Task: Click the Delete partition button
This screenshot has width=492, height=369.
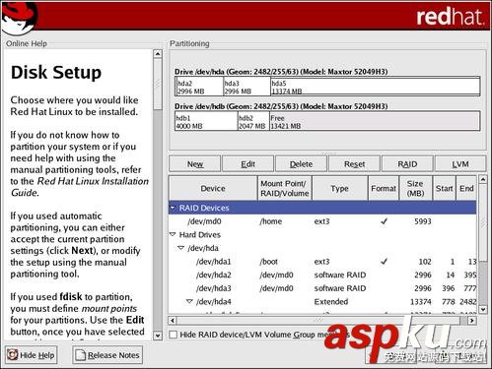Action: coord(301,164)
